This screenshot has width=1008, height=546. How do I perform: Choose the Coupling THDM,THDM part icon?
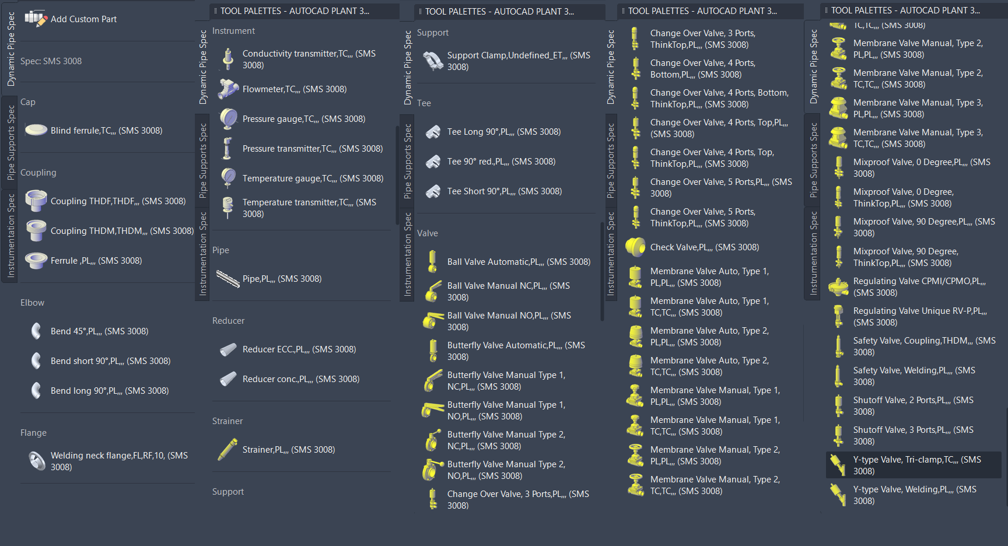(x=36, y=230)
